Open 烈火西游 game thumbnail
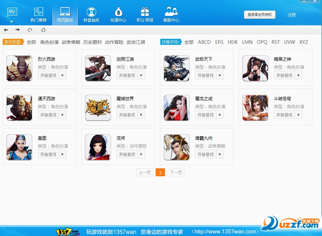322x236 pixels. (x=19, y=68)
